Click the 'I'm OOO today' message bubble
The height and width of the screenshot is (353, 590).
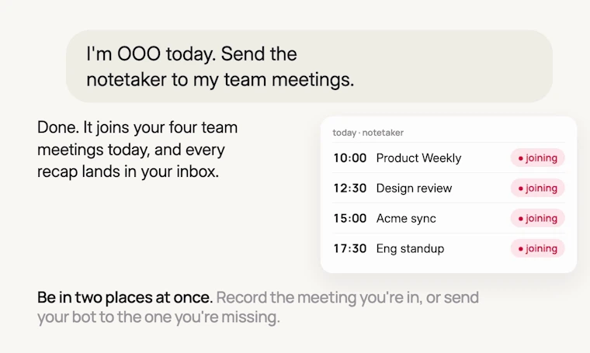[309, 66]
